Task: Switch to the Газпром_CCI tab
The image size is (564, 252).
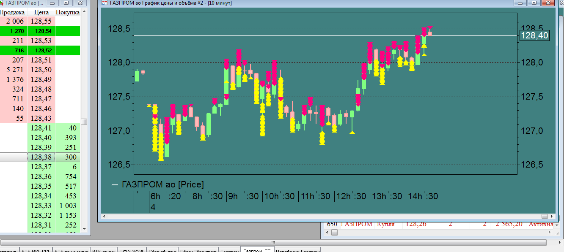Action: tap(257, 250)
